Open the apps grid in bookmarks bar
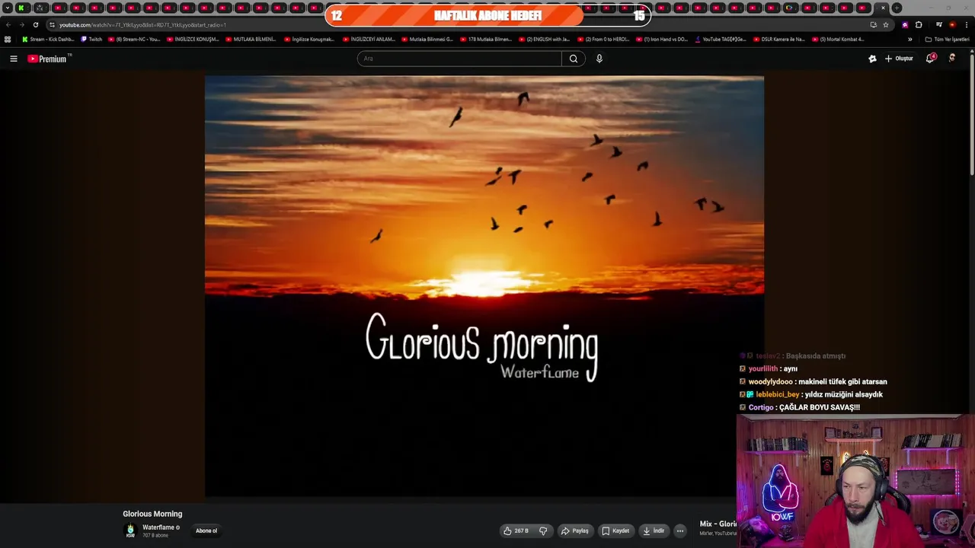975x548 pixels. tap(8, 39)
